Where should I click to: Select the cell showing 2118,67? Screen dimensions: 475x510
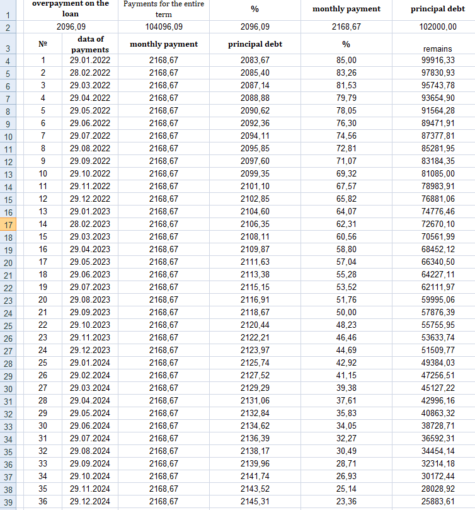point(255,312)
